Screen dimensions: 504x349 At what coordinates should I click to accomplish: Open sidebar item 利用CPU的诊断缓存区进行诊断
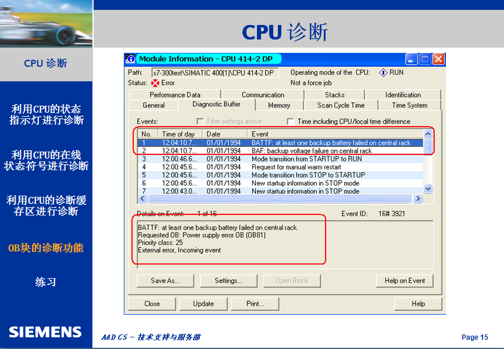pos(47,206)
